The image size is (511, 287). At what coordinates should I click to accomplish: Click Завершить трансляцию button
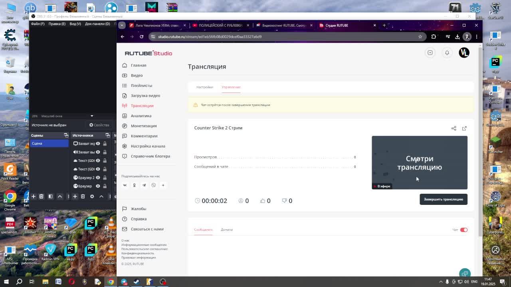(x=443, y=199)
